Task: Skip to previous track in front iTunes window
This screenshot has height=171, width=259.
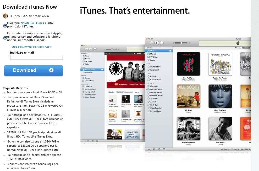Action: pyautogui.click(x=152, y=43)
